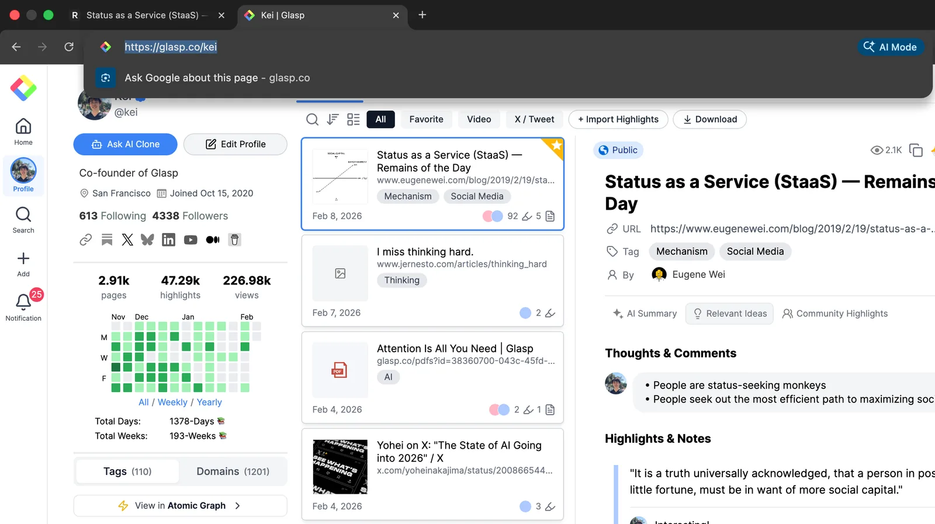Open the LinkedIn profile icon
935x524 pixels.
(x=168, y=240)
